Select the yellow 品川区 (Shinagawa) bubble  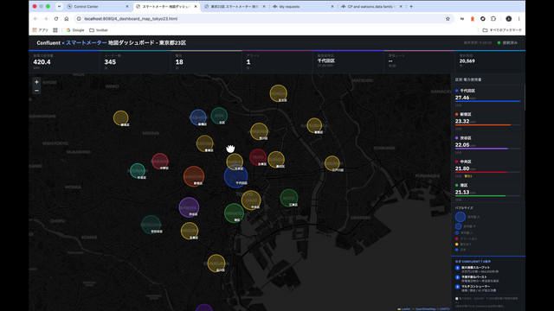(x=216, y=263)
